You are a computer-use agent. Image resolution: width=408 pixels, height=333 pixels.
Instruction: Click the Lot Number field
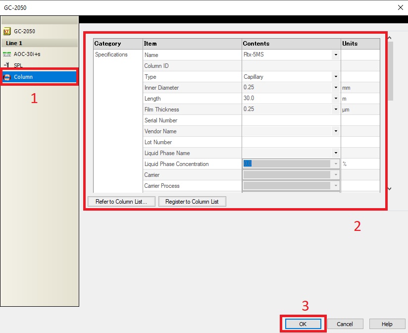click(x=291, y=142)
